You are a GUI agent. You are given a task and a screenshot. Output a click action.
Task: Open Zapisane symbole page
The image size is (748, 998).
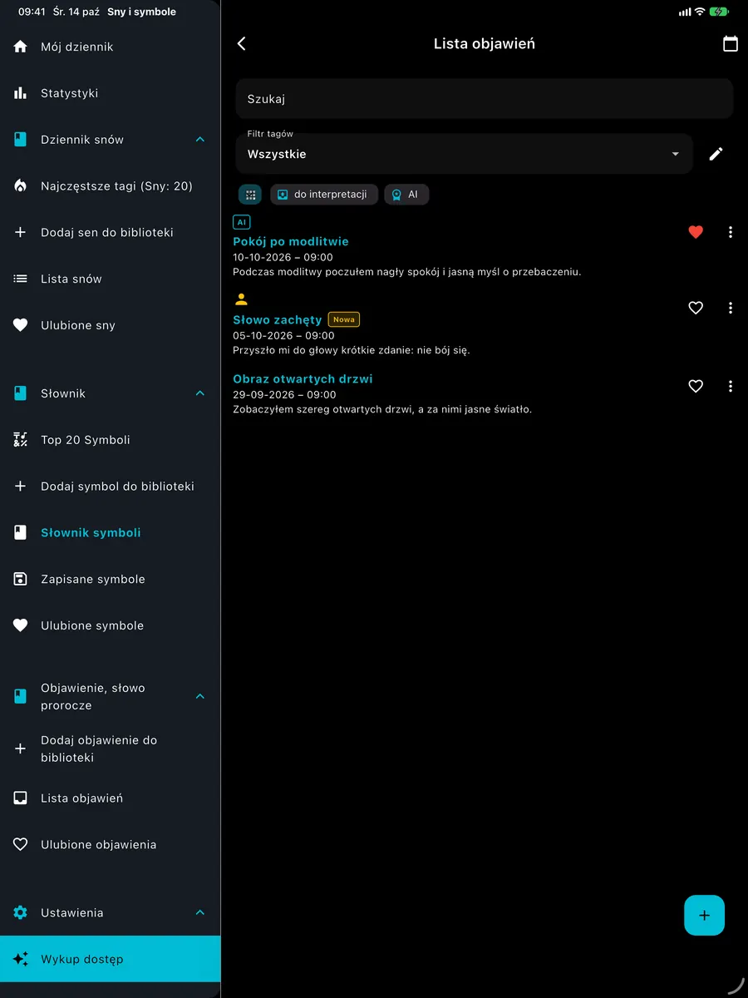111,579
